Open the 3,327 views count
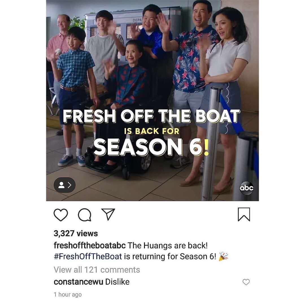 76,234
